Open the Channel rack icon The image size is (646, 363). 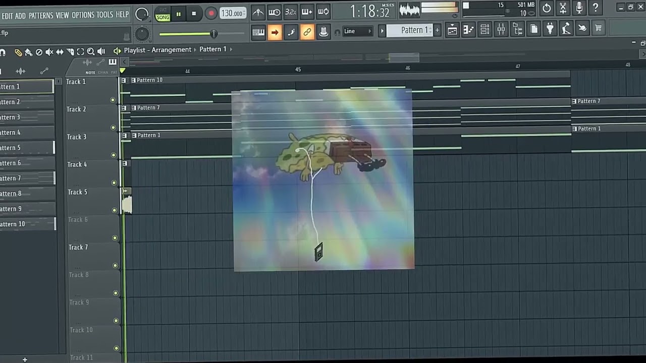485,30
